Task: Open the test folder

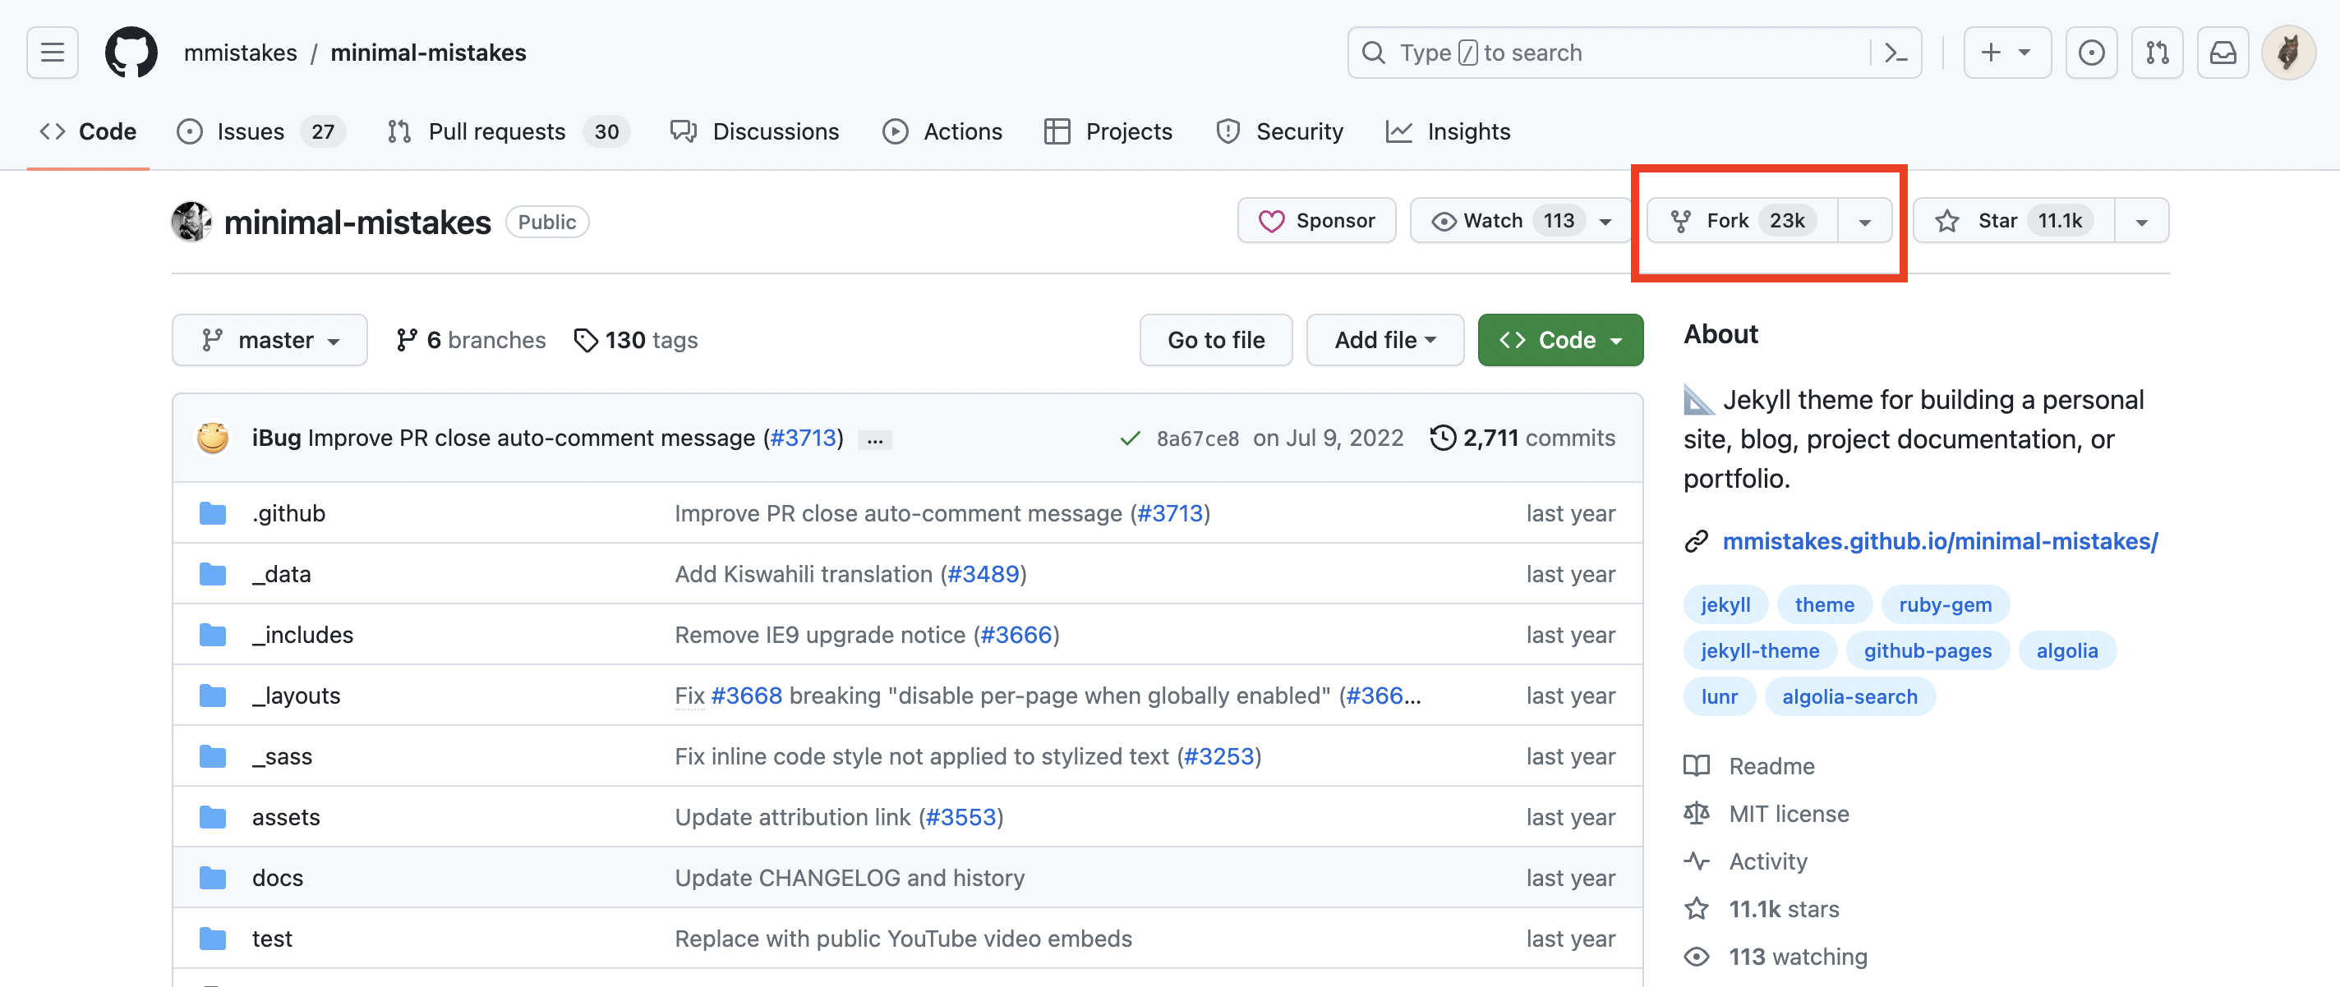Action: point(273,939)
